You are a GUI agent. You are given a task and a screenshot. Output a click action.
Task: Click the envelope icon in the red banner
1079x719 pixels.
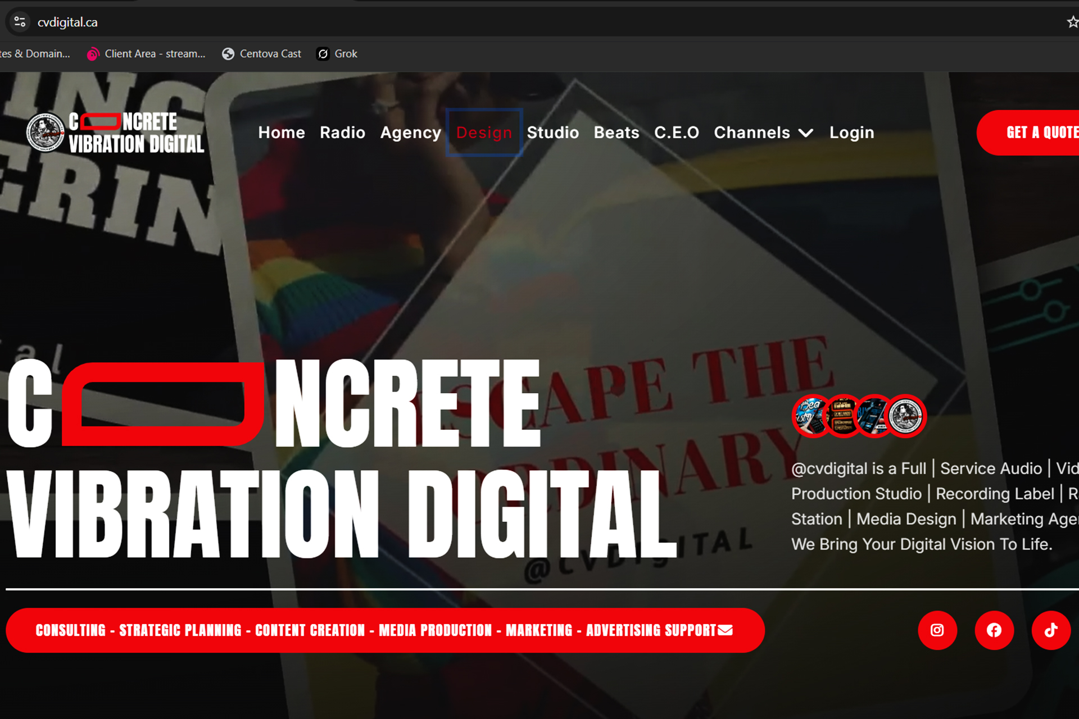(726, 630)
